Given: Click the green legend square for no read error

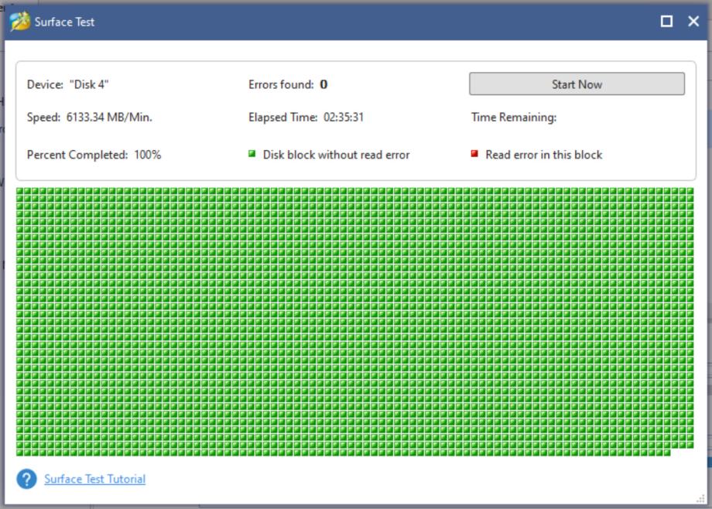Looking at the screenshot, I should (x=252, y=154).
